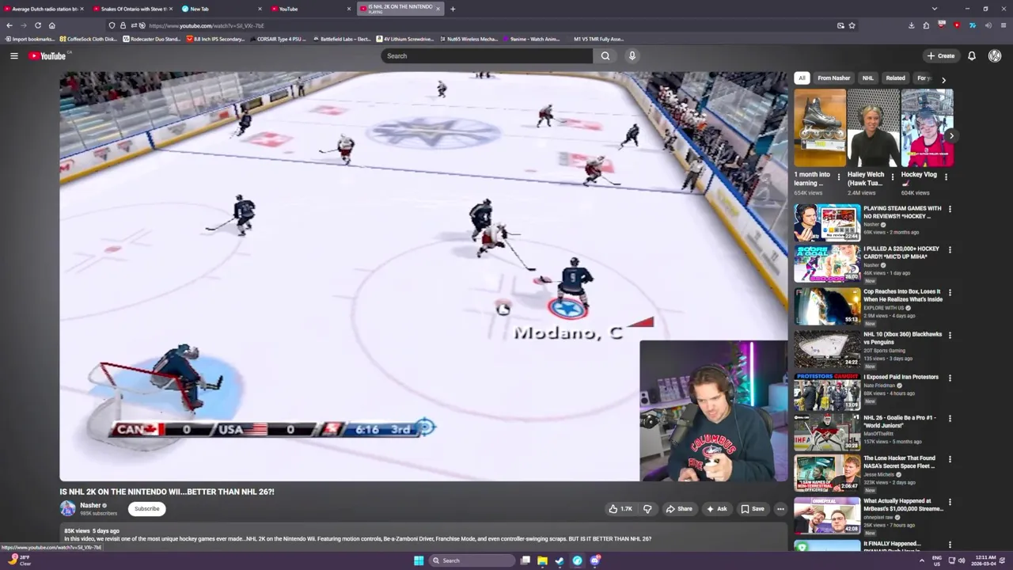Select the NHL filter chip

click(868, 78)
